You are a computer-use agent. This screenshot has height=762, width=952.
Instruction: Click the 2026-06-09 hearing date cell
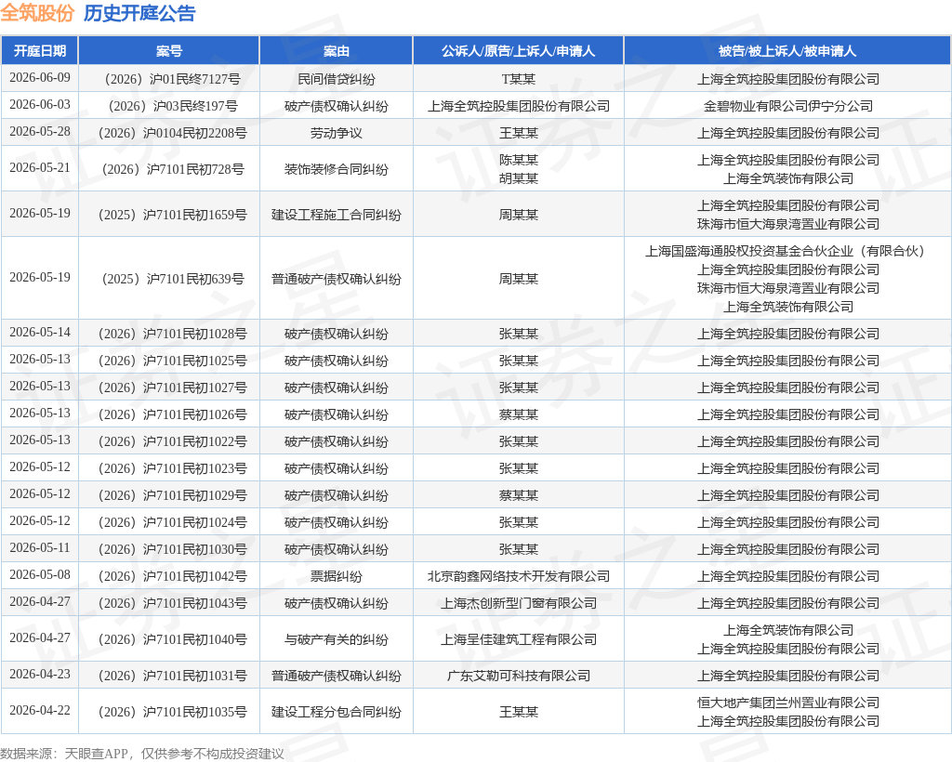(x=39, y=78)
